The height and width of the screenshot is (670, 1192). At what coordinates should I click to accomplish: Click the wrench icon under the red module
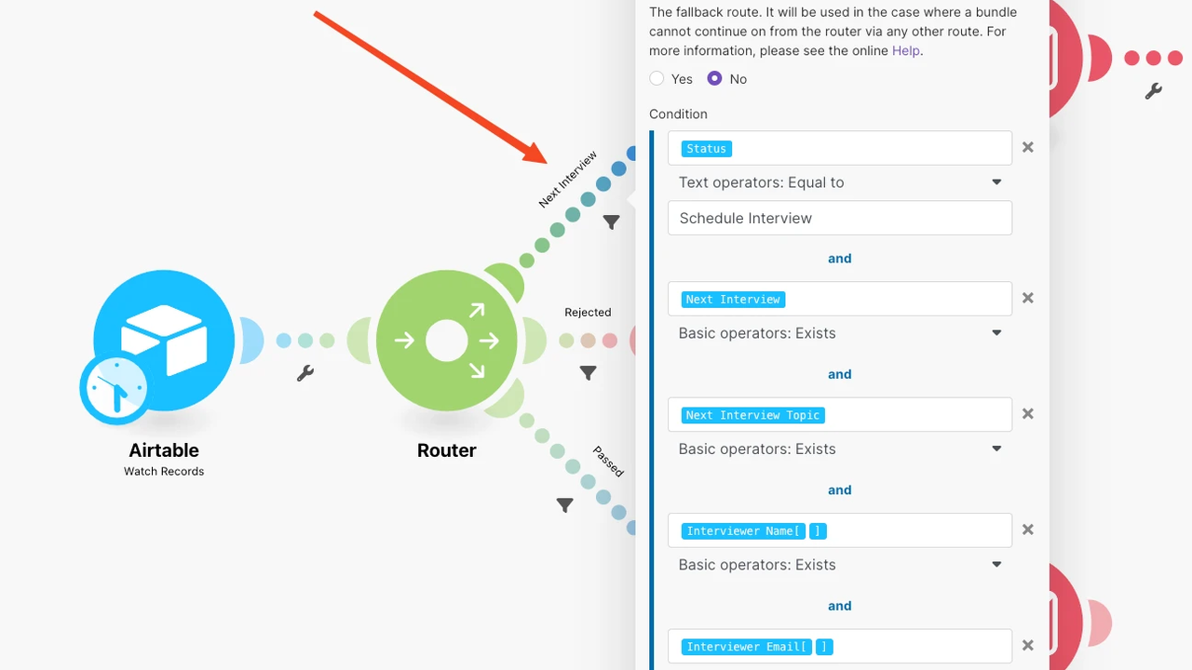(1153, 91)
